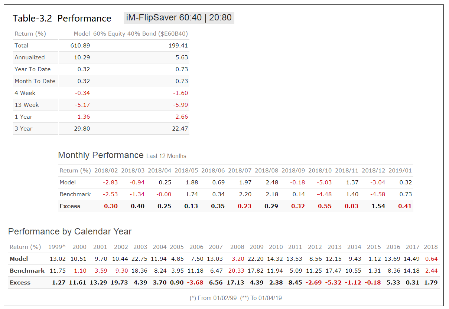Click Model 2008 return -3.20
Screen dimensions: 449x309
tap(237, 259)
